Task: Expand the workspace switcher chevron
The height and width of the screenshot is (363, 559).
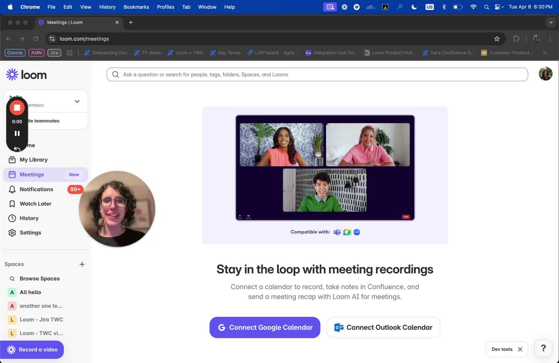Action: 77,102
